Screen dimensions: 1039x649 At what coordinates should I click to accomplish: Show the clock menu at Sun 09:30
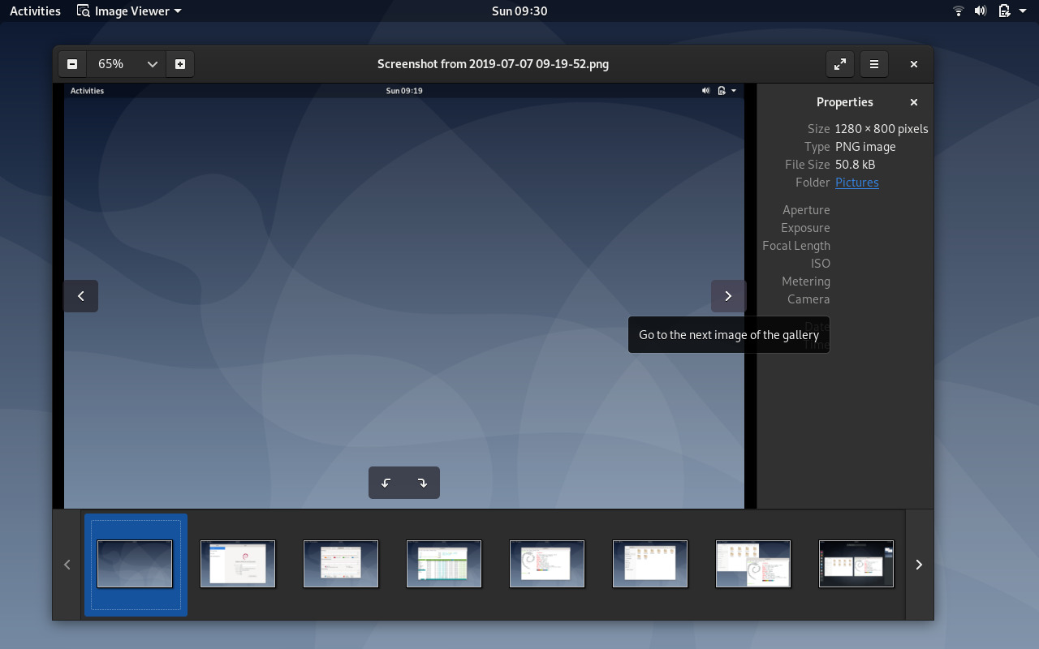click(x=519, y=11)
